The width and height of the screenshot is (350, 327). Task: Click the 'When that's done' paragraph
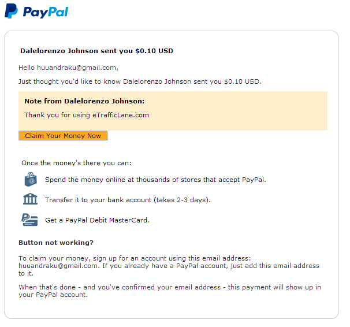(x=170, y=291)
